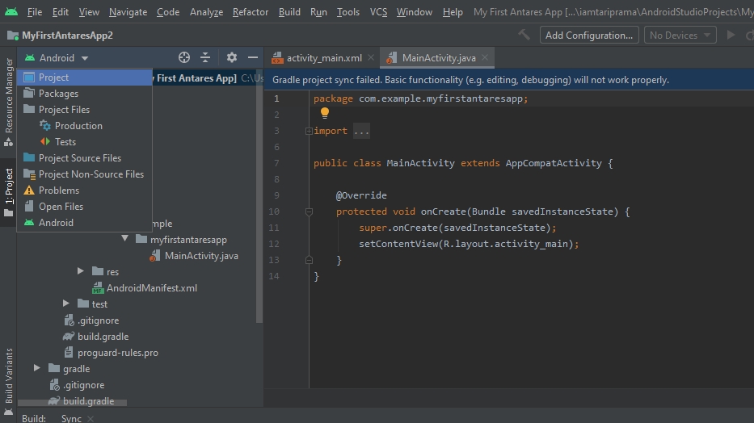Collapse the myfirstantaresapp package folder
Image resolution: width=754 pixels, height=423 pixels.
click(125, 240)
